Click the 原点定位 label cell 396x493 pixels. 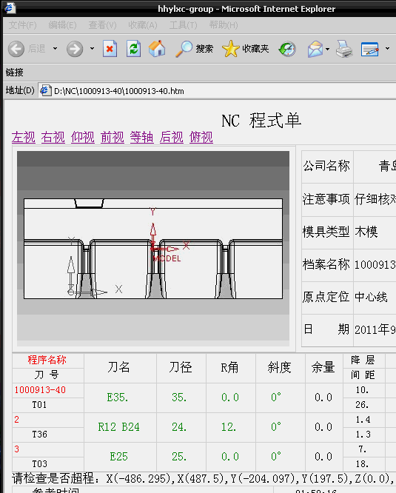[x=327, y=298]
